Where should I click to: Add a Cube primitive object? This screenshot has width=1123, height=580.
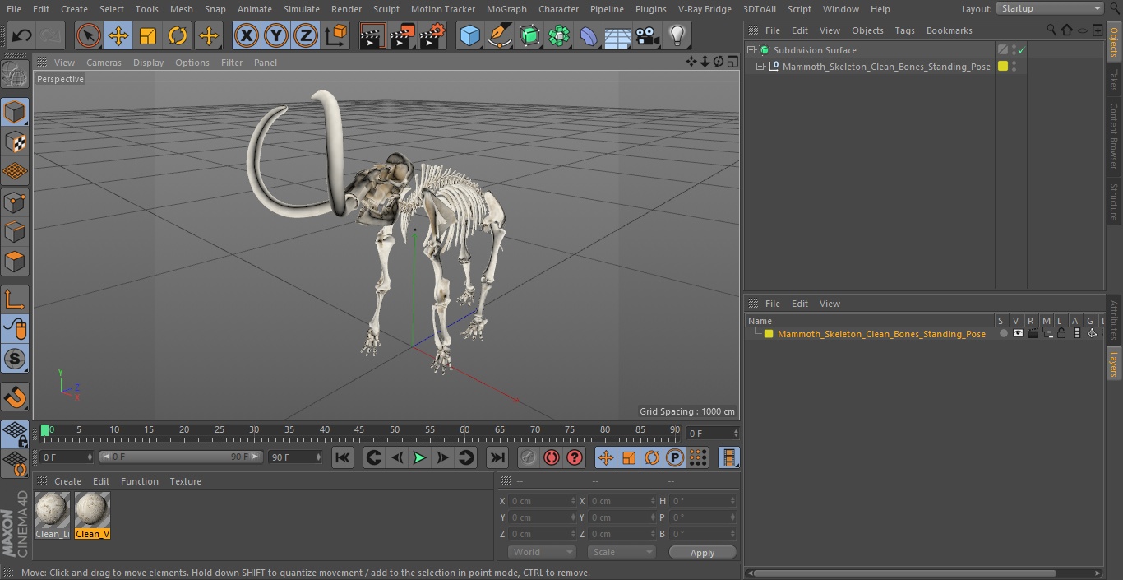click(469, 35)
